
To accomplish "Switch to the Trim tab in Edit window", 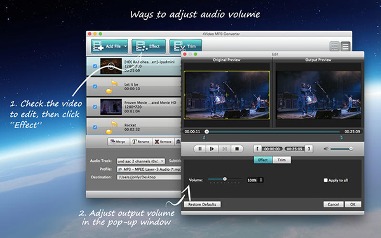I will point(281,160).
